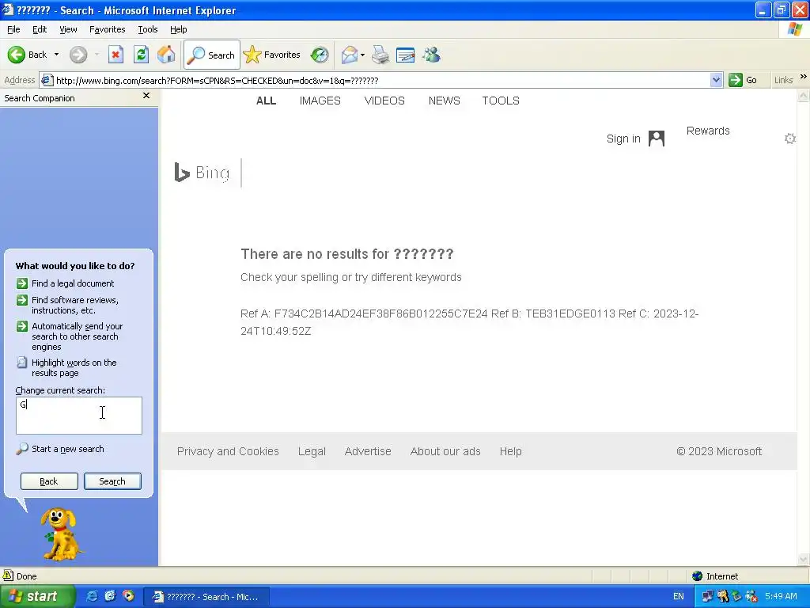Click the green Back arrow icon
This screenshot has height=608, width=810.
(16, 55)
